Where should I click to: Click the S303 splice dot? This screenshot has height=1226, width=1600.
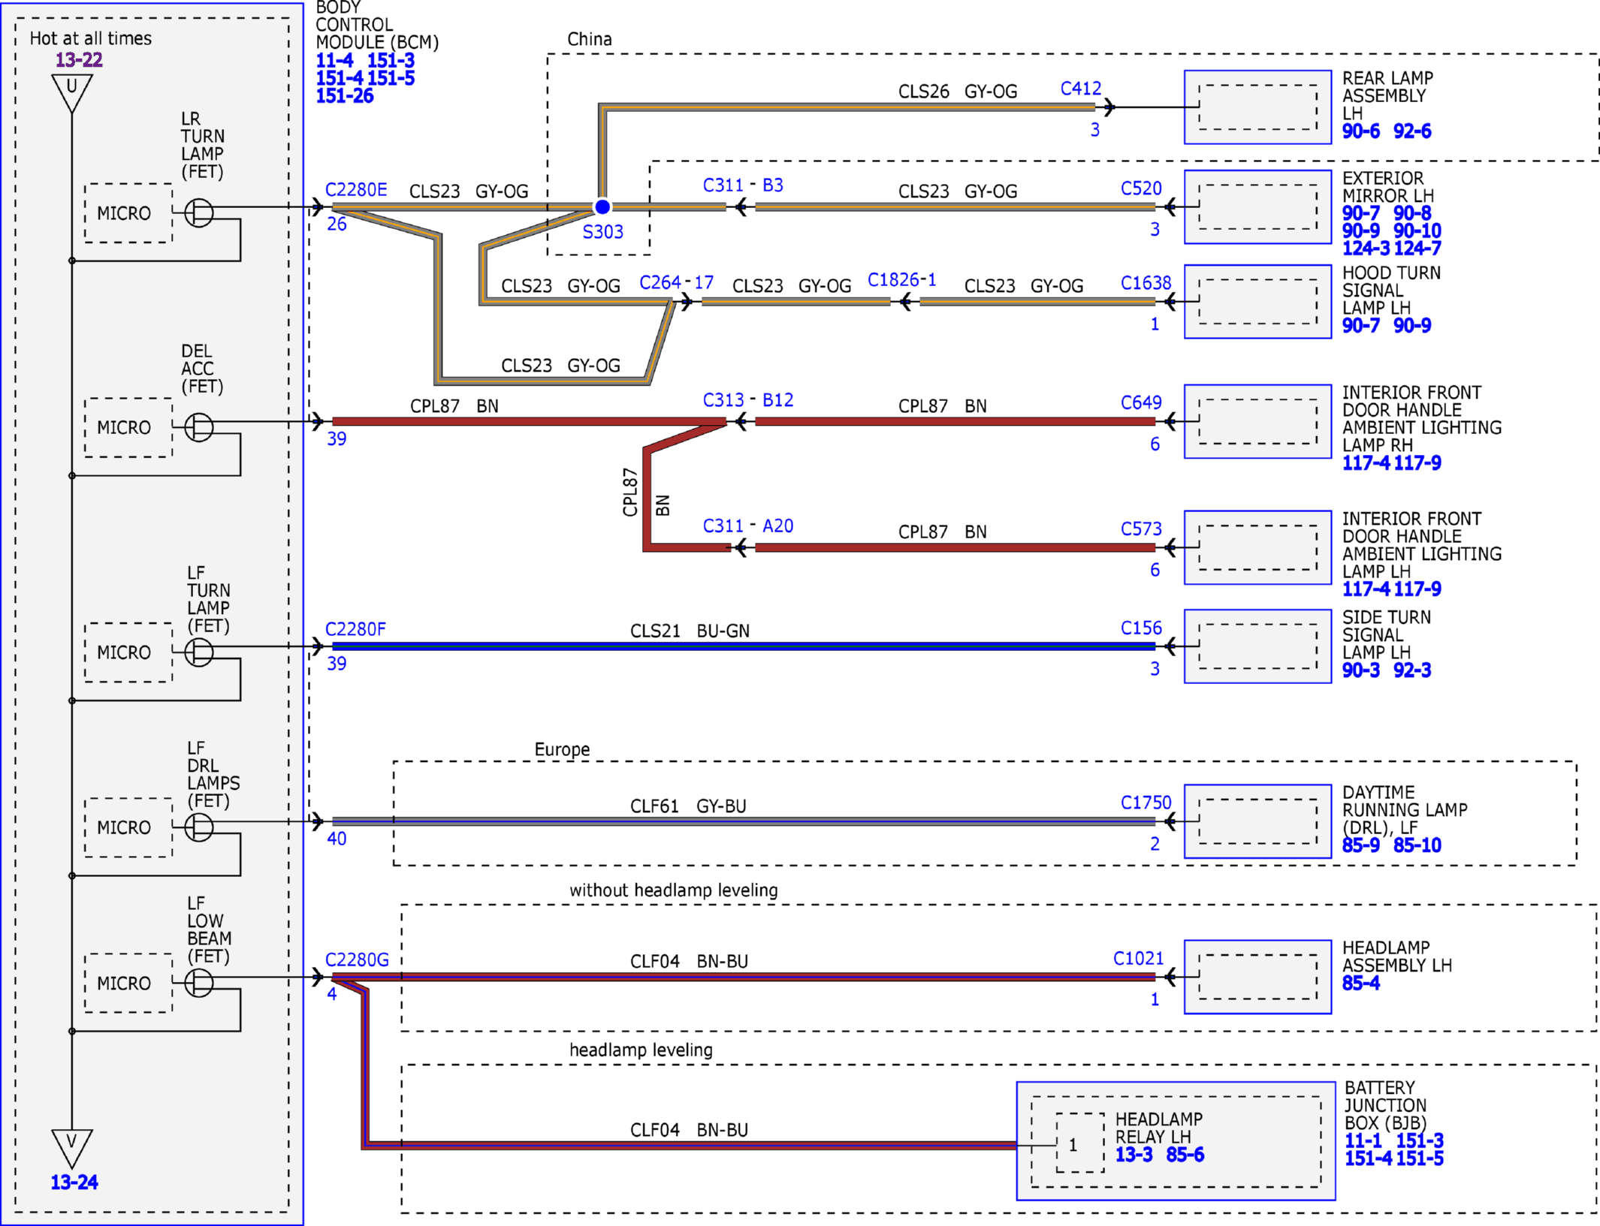[602, 206]
